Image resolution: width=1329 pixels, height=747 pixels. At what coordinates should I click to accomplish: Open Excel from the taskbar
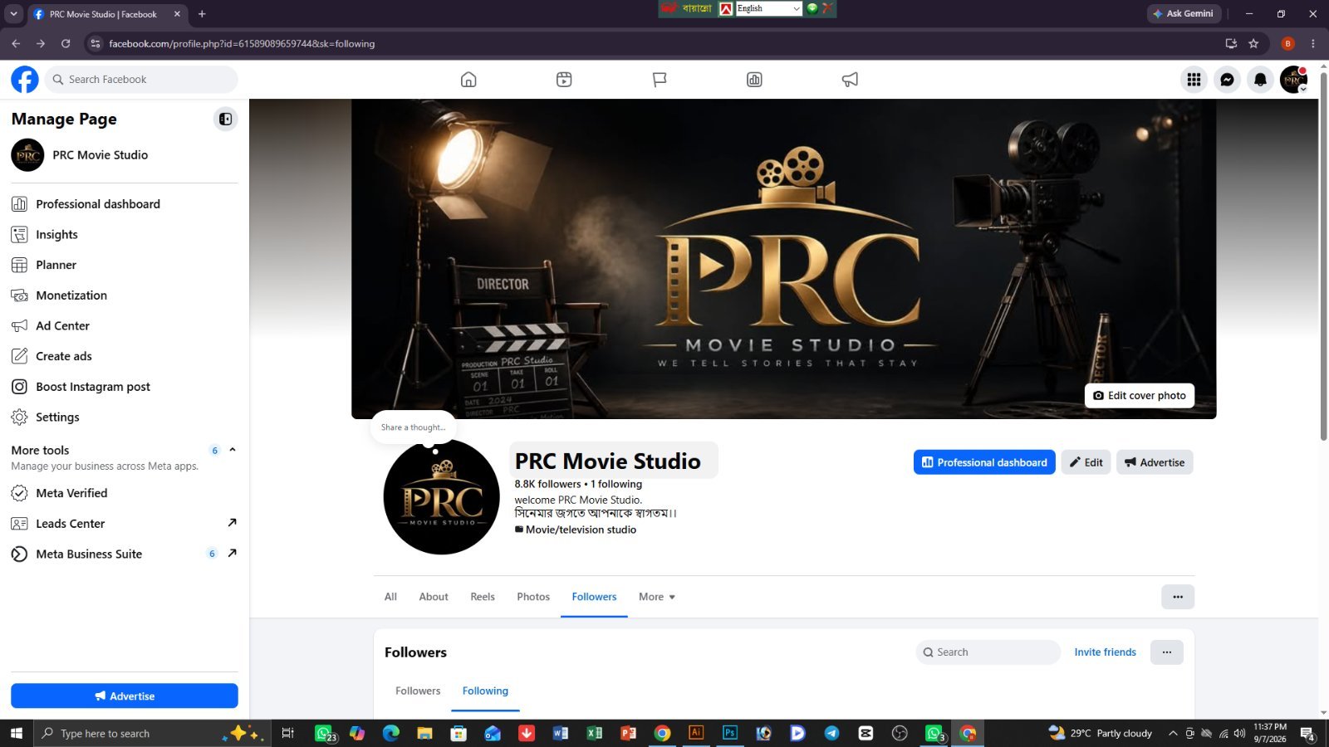pos(594,733)
